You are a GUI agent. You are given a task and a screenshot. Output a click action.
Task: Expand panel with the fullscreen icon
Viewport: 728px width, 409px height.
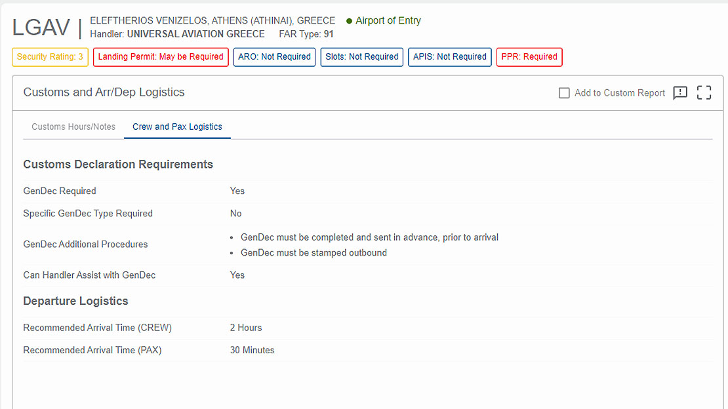[x=704, y=93]
